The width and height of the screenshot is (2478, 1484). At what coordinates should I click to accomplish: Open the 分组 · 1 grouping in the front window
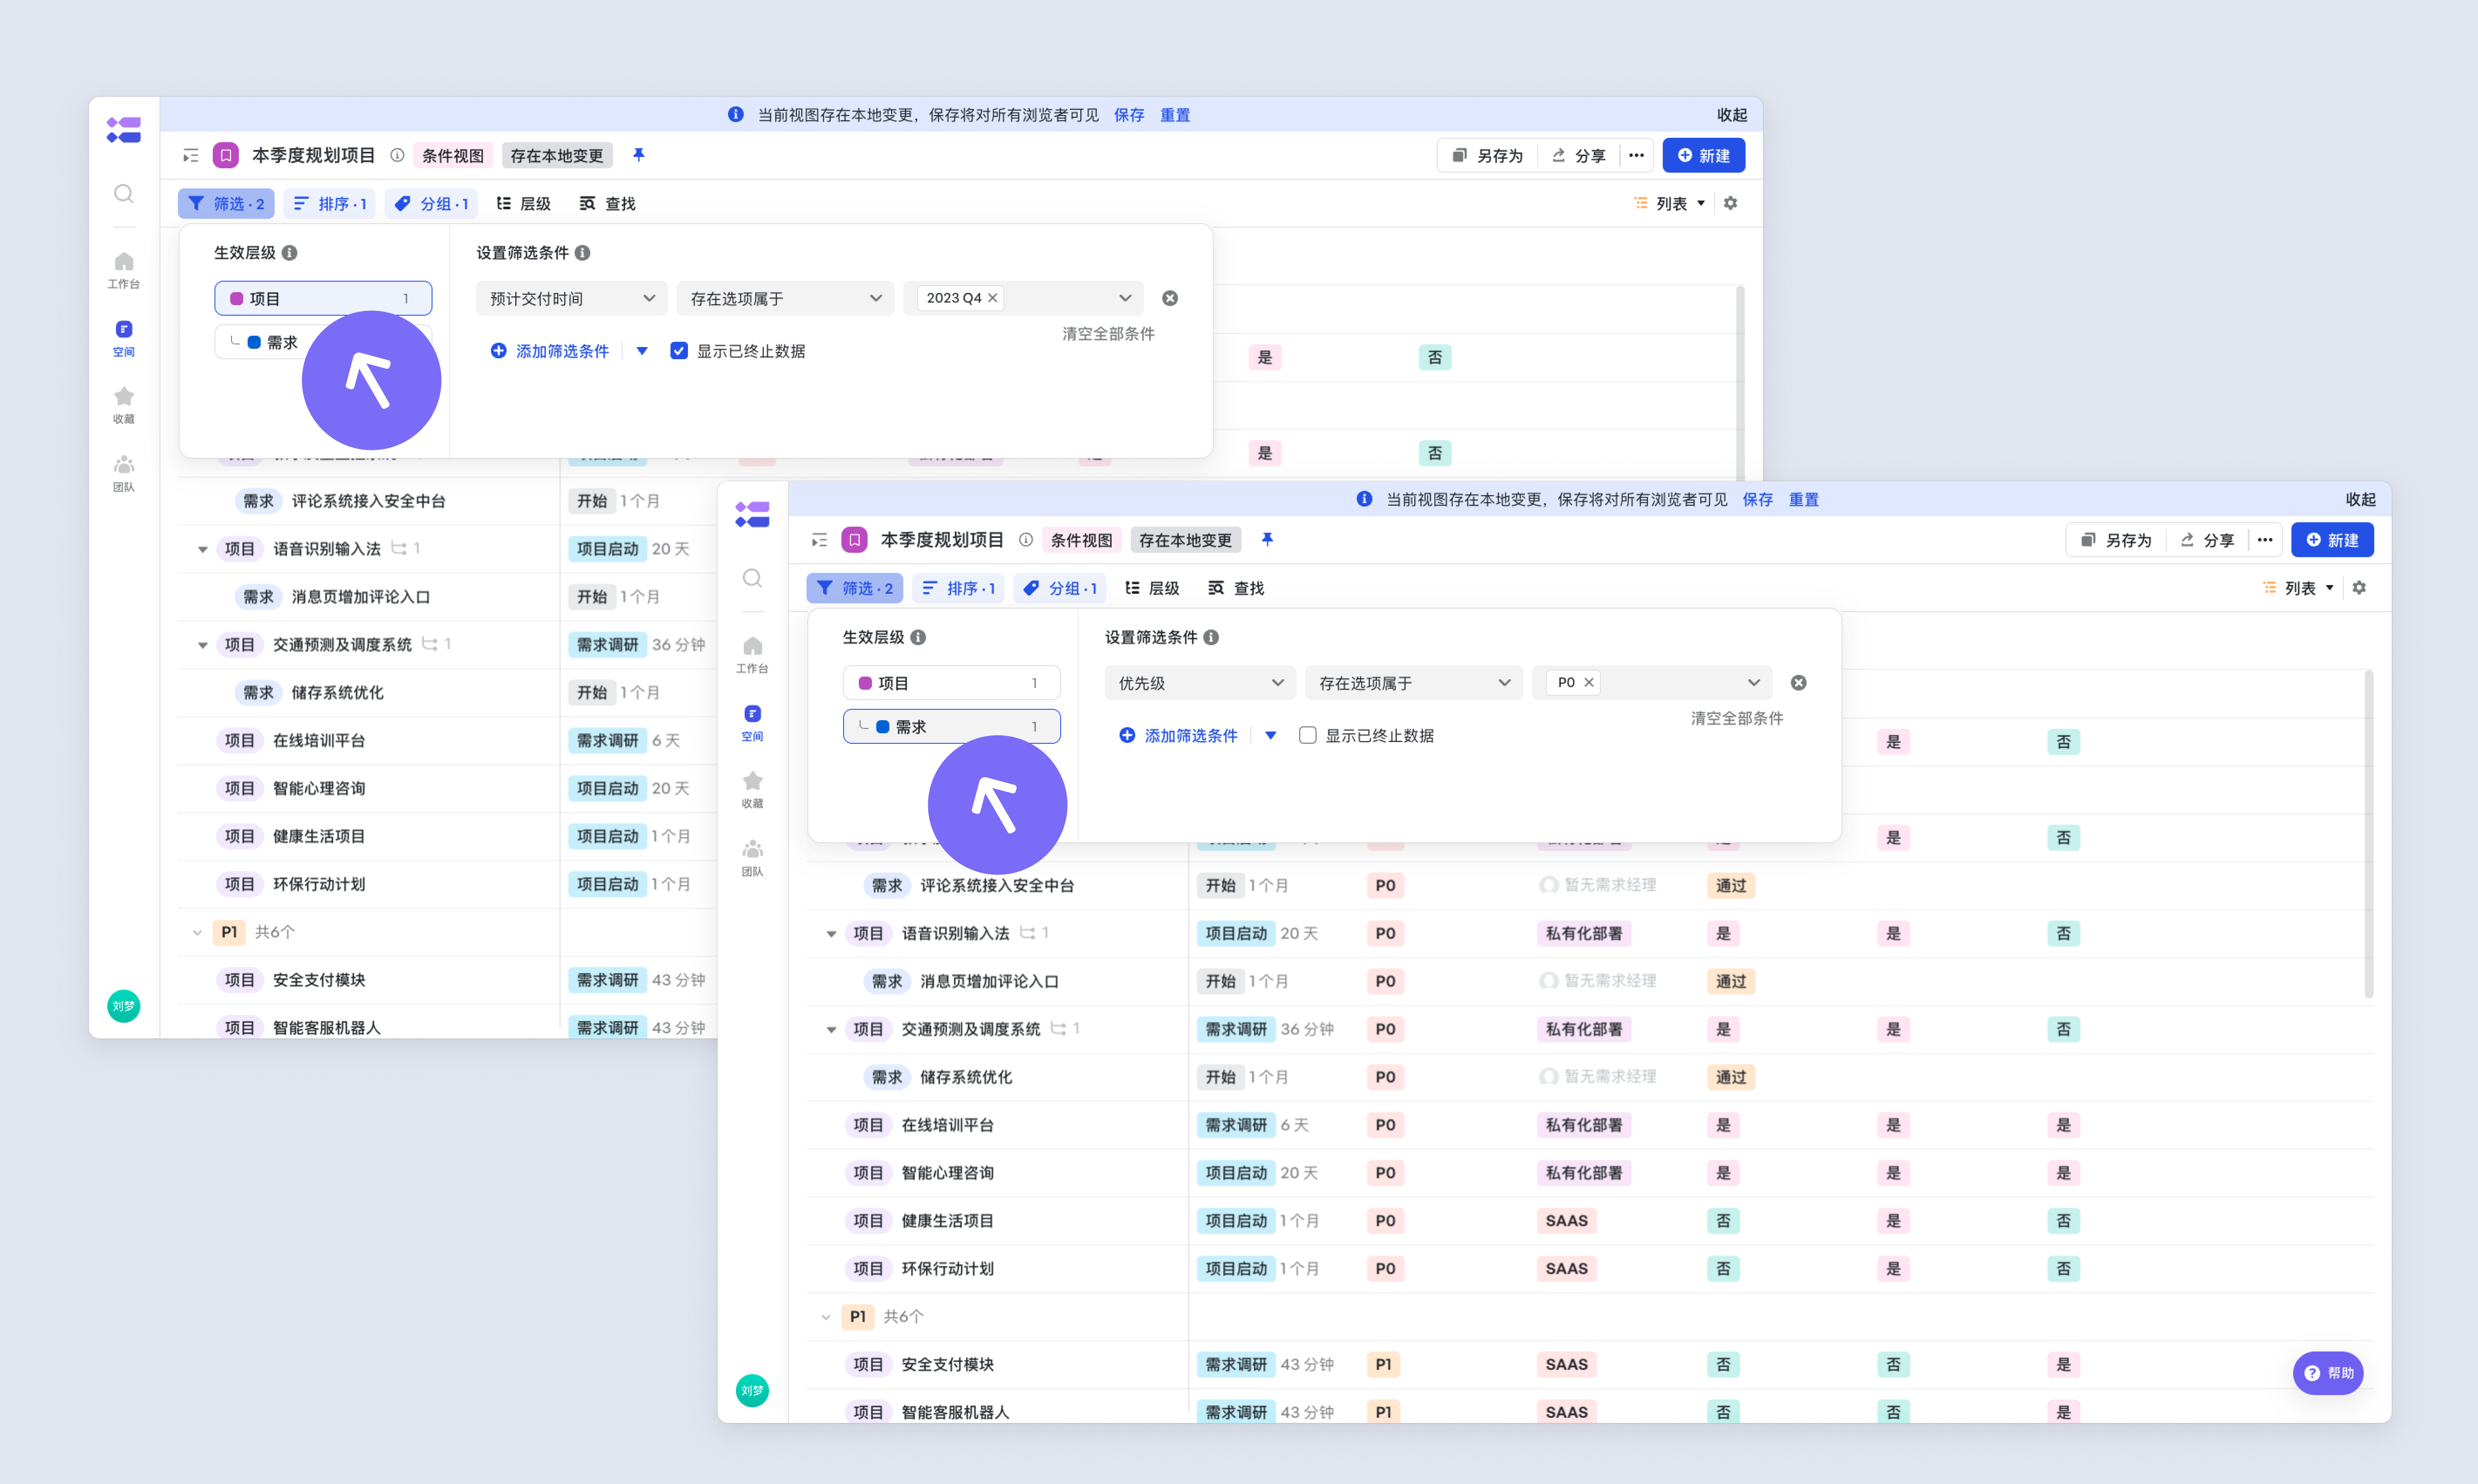click(x=1060, y=588)
